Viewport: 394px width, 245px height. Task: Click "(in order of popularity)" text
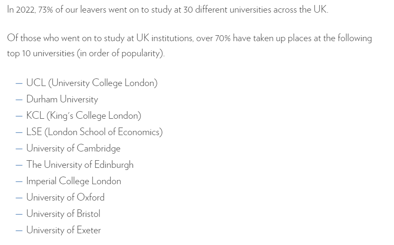point(121,54)
